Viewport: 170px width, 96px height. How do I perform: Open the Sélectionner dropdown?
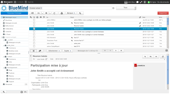pyautogui.click(x=54, y=51)
